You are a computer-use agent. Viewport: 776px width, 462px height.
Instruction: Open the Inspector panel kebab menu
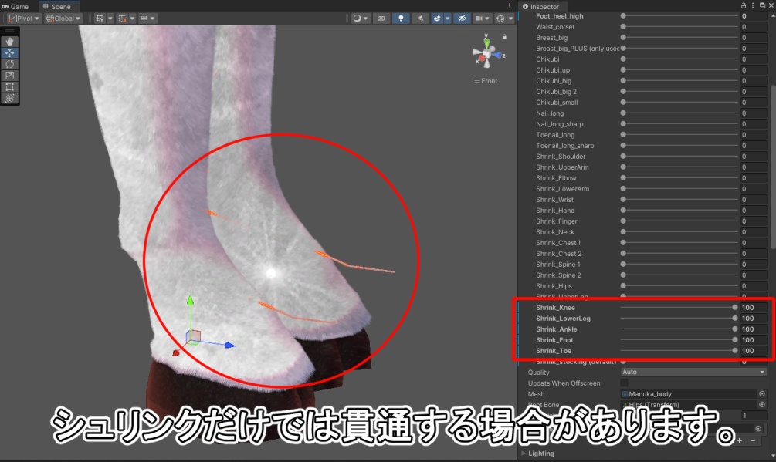click(753, 5)
